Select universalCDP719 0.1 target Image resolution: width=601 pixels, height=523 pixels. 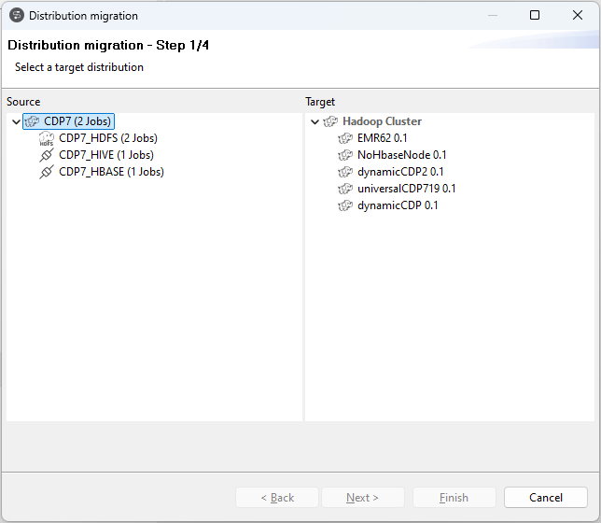[406, 189]
